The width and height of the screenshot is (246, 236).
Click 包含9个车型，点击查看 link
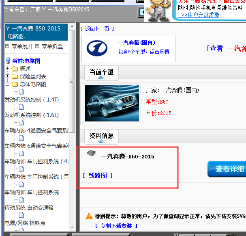[x=143, y=52]
